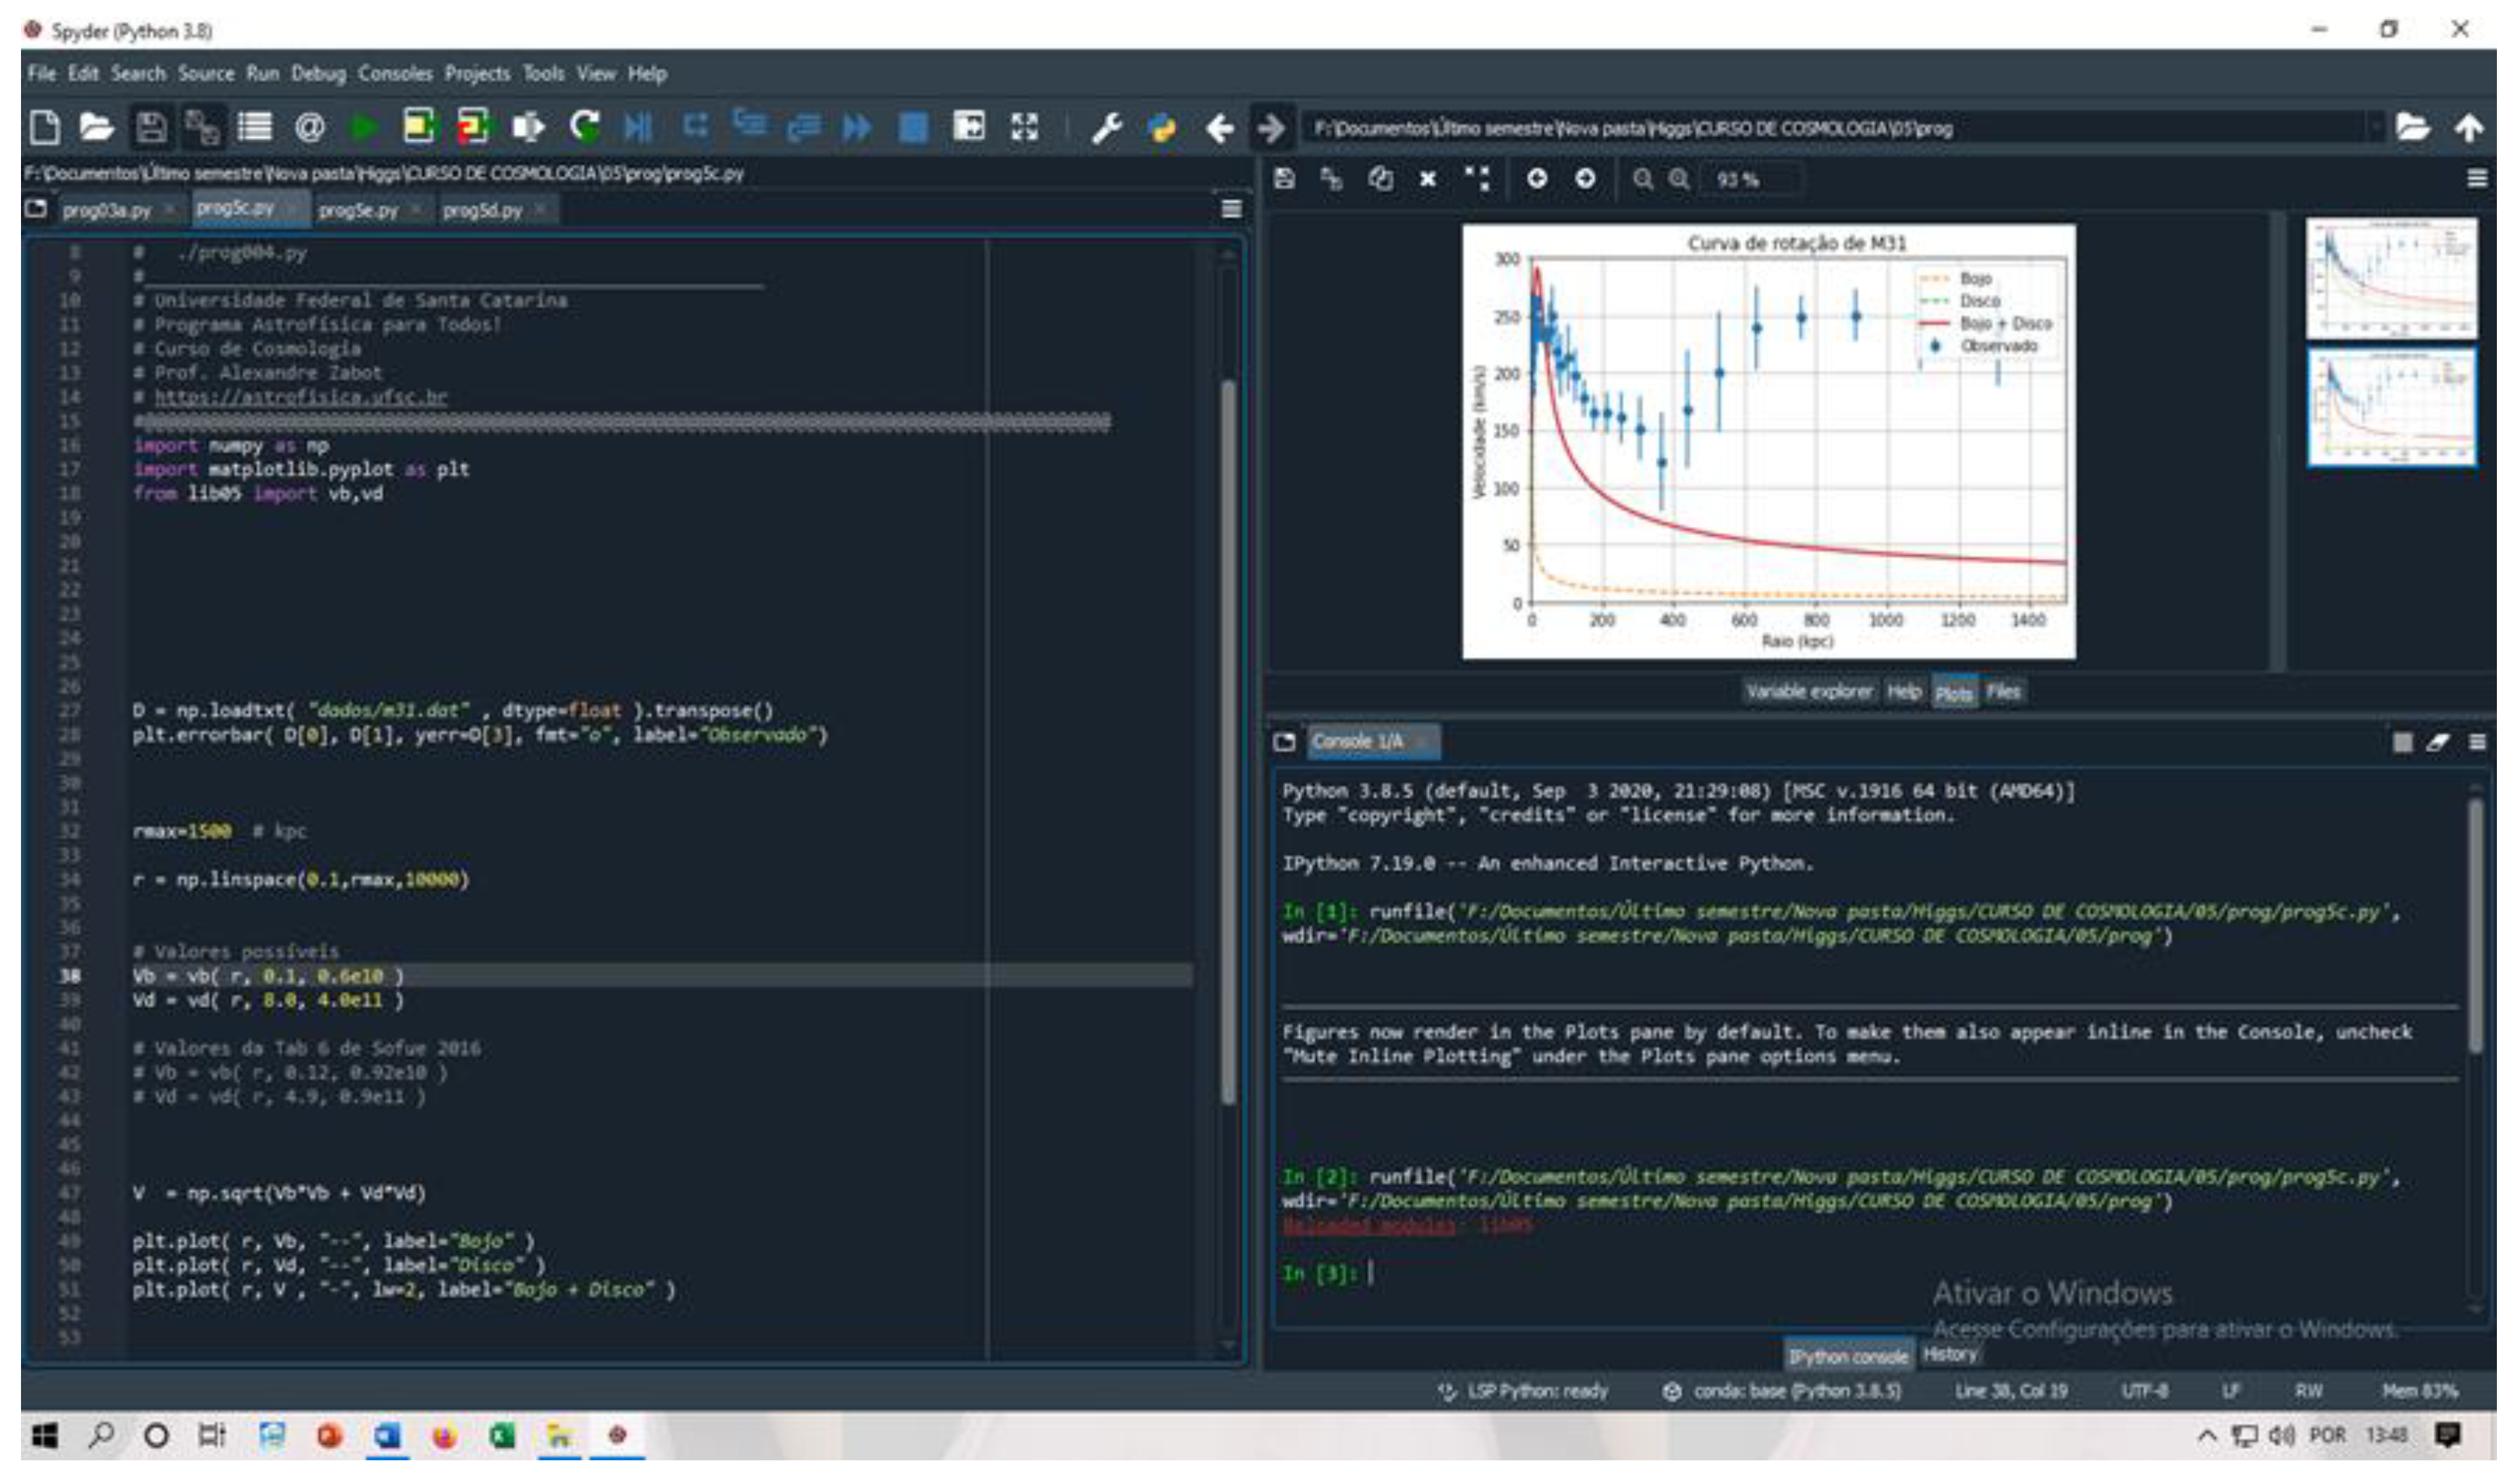The height and width of the screenshot is (1482, 2520).
Task: Click the Re-run last script icon
Action: tap(584, 127)
